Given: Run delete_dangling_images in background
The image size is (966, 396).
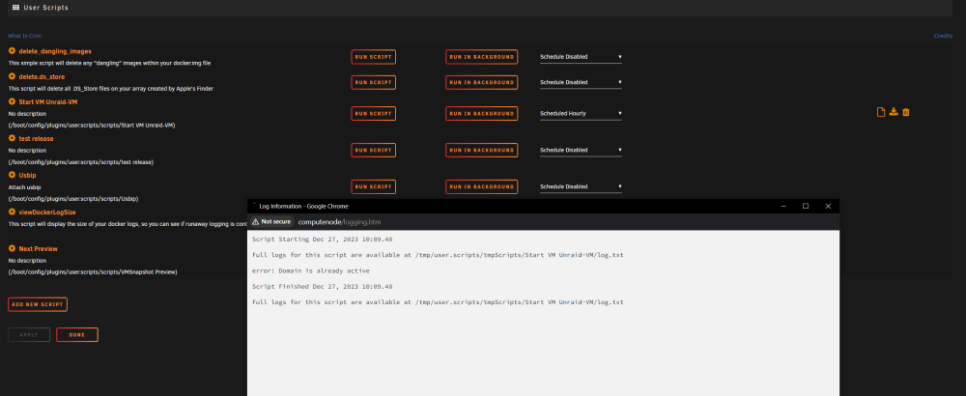Looking at the screenshot, I should [482, 57].
